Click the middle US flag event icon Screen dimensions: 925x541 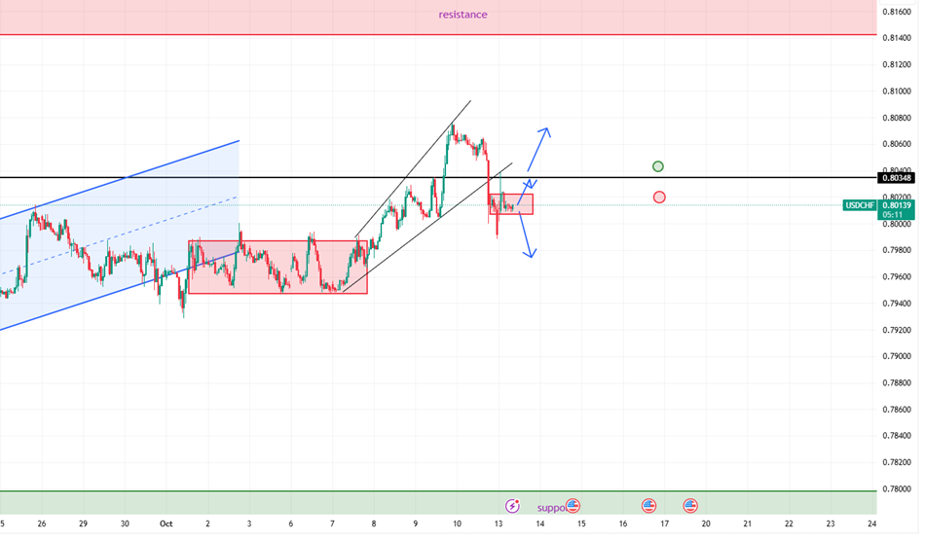click(x=648, y=506)
